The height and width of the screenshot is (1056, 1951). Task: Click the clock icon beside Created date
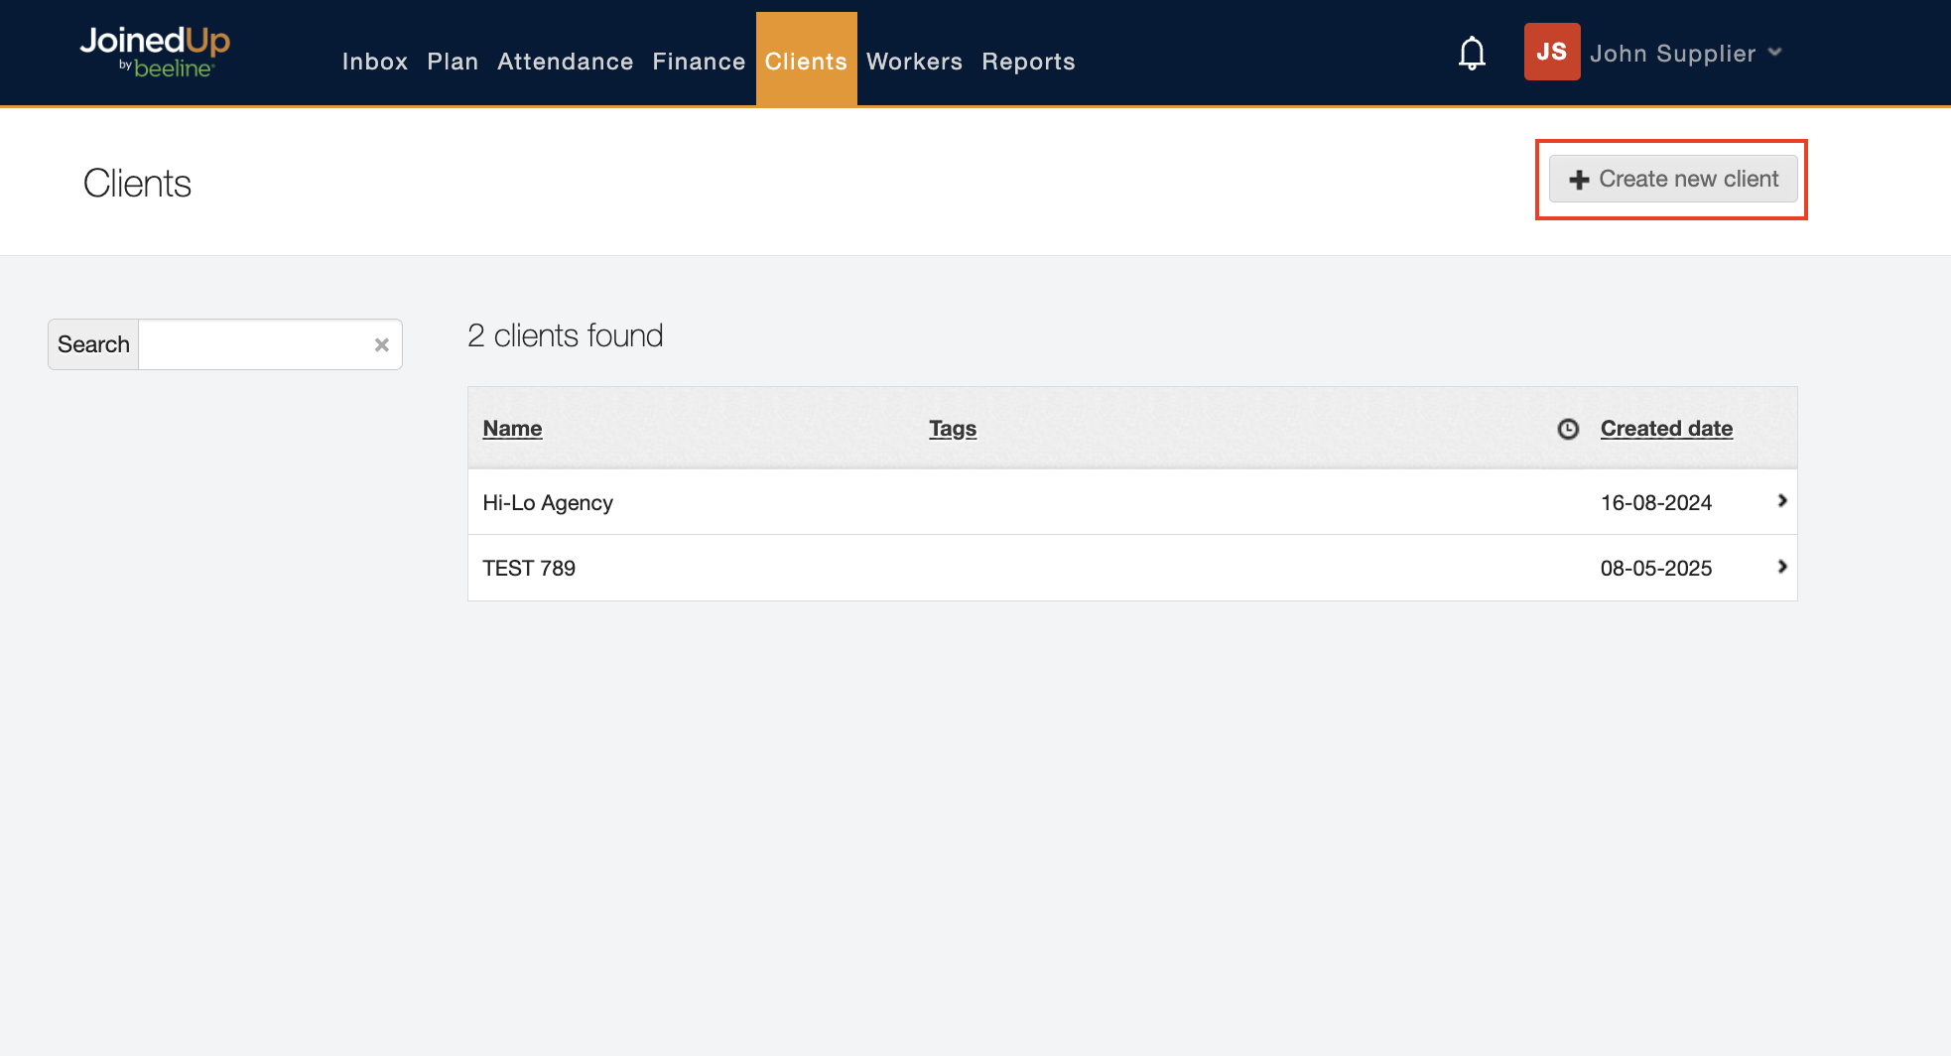pos(1568,429)
